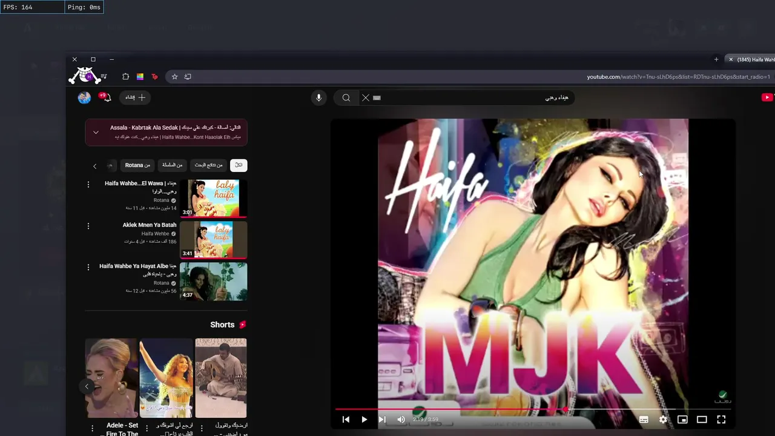Image resolution: width=775 pixels, height=436 pixels.
Task: Open Aklek Mnen Ya Batah thumbnail
Action: tap(213, 240)
